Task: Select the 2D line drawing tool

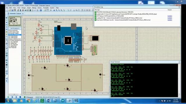Action: (6, 51)
